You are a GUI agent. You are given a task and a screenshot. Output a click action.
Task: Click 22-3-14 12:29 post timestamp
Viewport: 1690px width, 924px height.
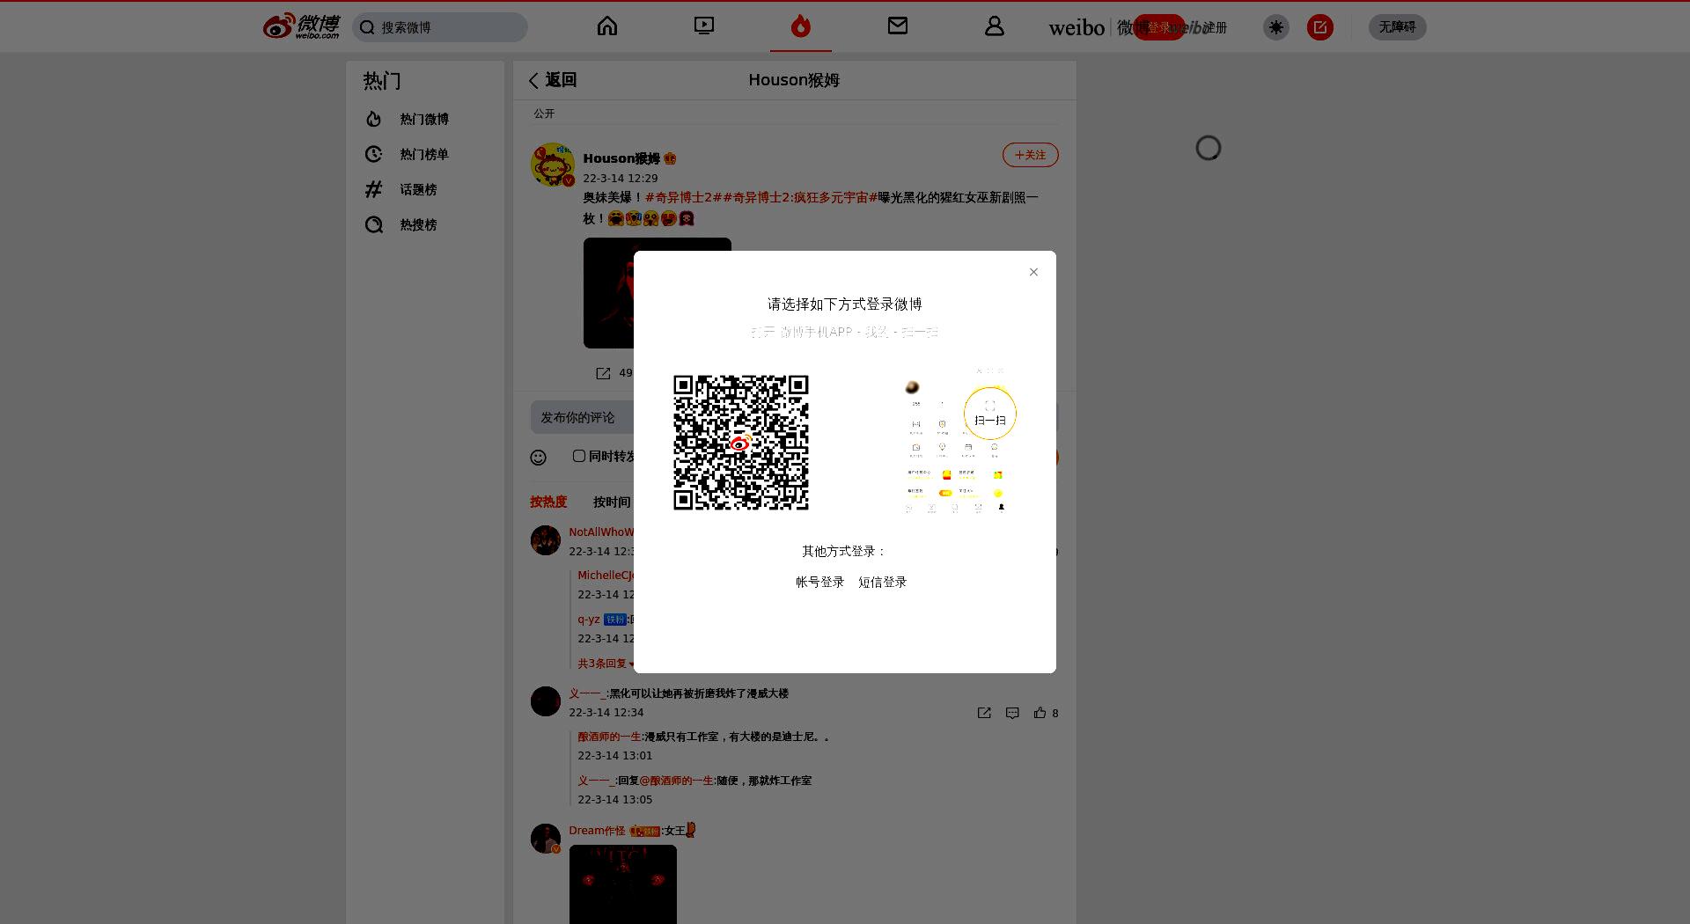(620, 178)
